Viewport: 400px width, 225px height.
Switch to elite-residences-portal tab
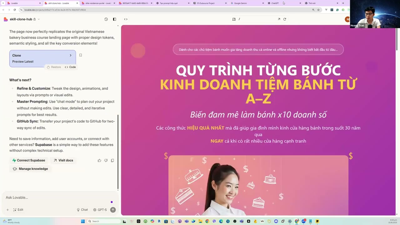[97, 3]
